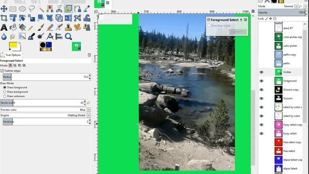Reset stroke width to default icon
This screenshot has height=174, width=309.
click(x=88, y=103)
